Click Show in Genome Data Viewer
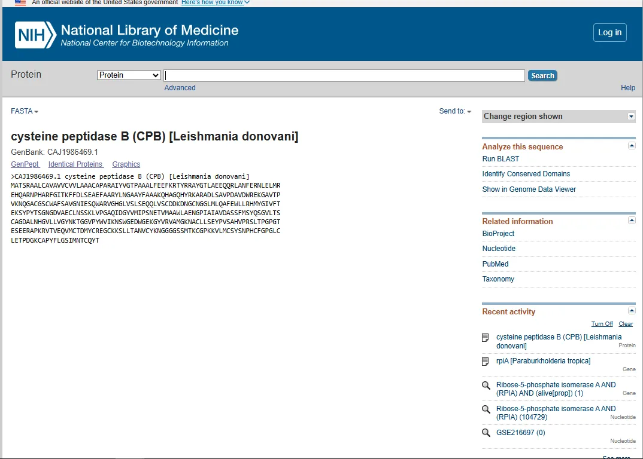Screen dimensions: 643x459 click(x=529, y=189)
